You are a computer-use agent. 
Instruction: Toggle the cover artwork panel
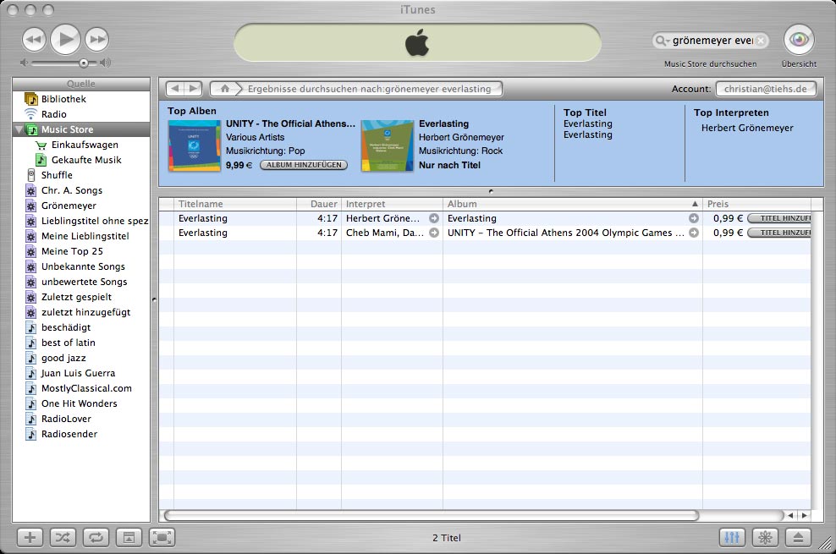[129, 537]
